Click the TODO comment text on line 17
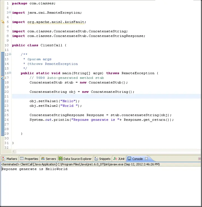The width and height of the screenshot is (202, 207). point(67,78)
